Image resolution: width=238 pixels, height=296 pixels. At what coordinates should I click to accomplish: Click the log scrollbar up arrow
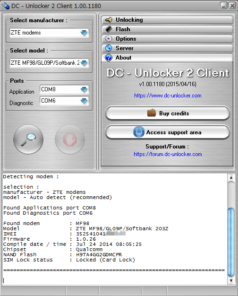tap(231, 178)
